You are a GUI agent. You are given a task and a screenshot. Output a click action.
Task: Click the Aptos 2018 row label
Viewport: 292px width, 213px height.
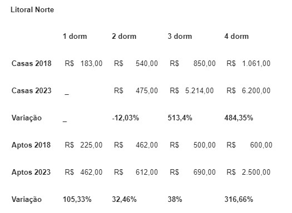[x=31, y=145]
